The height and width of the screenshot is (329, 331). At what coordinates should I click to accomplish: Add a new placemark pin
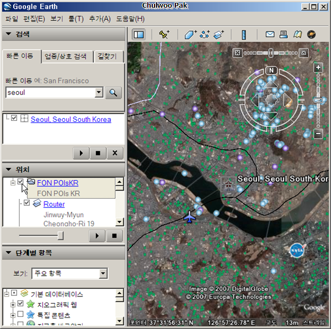[x=164, y=34]
